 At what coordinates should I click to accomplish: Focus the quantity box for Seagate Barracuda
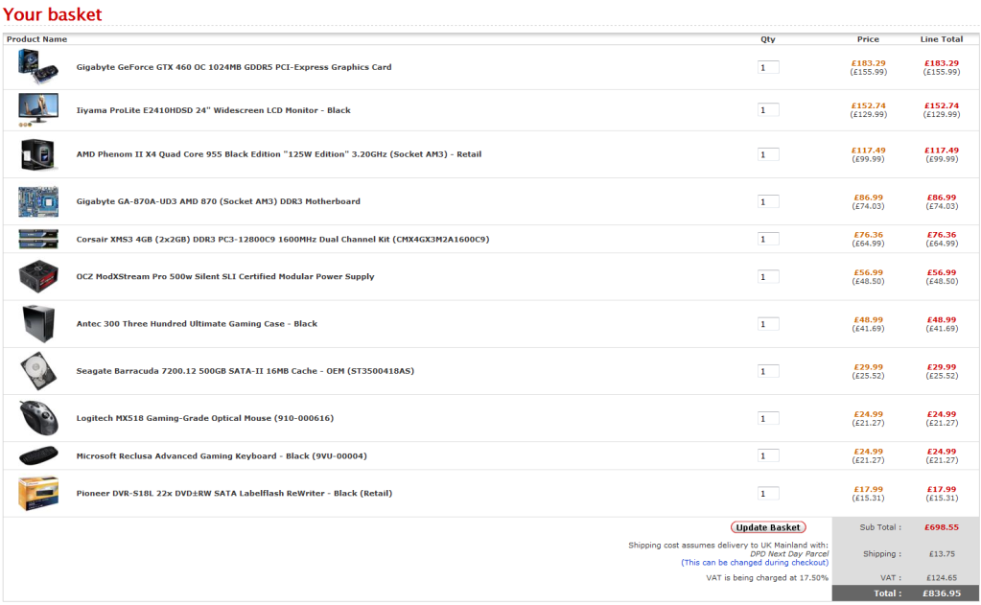point(768,371)
